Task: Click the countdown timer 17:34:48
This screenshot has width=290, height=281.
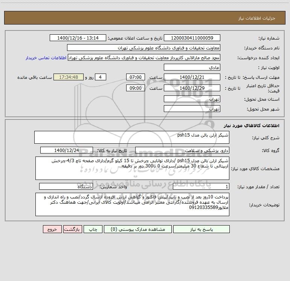Action: [69, 77]
